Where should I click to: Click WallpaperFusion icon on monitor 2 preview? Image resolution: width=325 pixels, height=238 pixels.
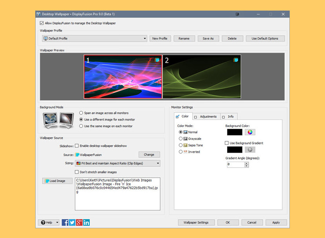(x=236, y=60)
